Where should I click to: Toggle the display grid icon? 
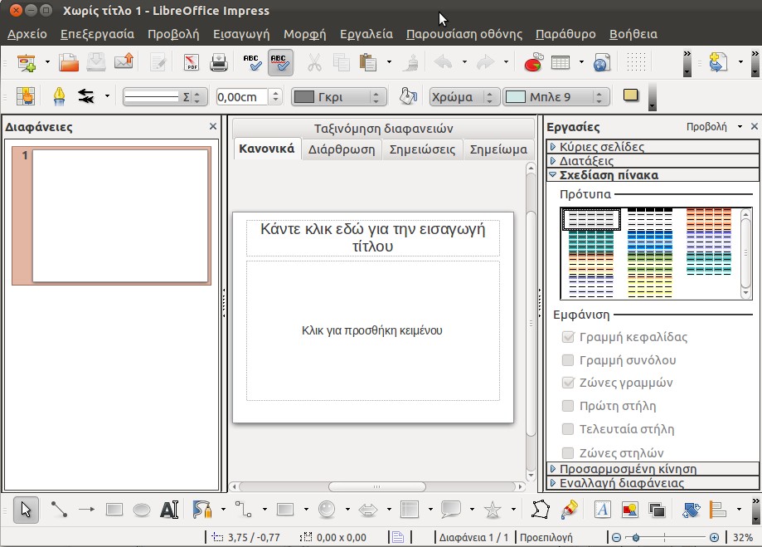636,62
